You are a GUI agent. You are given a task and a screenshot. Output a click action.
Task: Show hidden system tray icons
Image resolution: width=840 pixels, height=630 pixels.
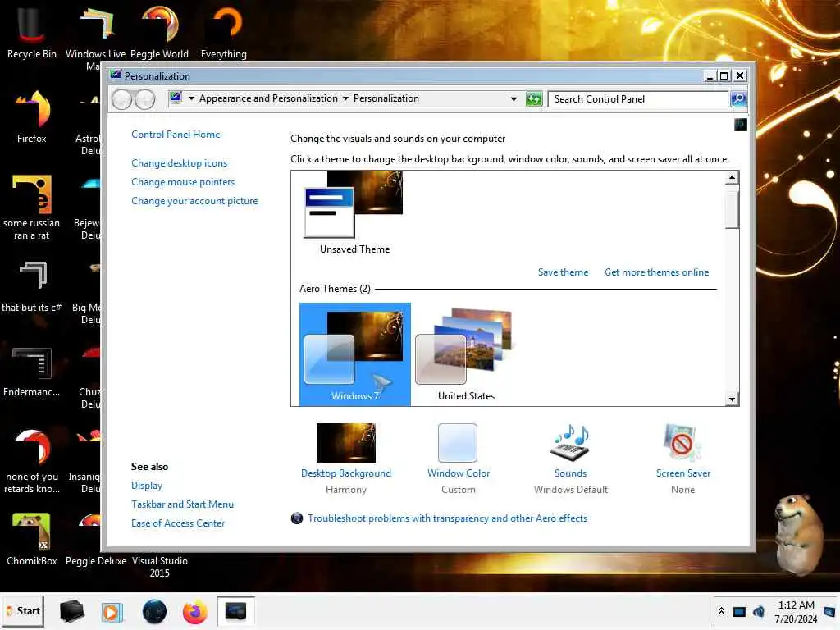[x=721, y=611]
